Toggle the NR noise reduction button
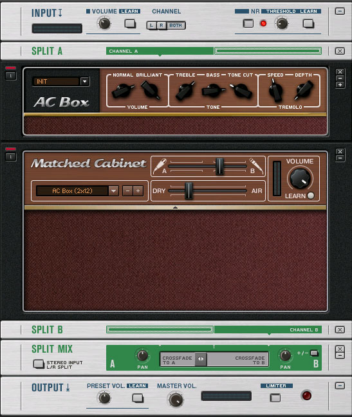 (x=248, y=23)
